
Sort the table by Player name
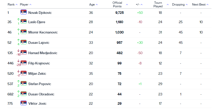[x=26, y=5]
